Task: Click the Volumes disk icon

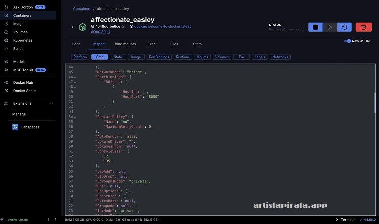Action: tap(6, 32)
